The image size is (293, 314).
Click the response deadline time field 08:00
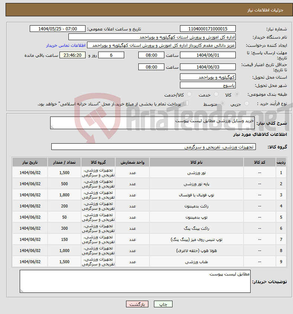[x=151, y=55]
